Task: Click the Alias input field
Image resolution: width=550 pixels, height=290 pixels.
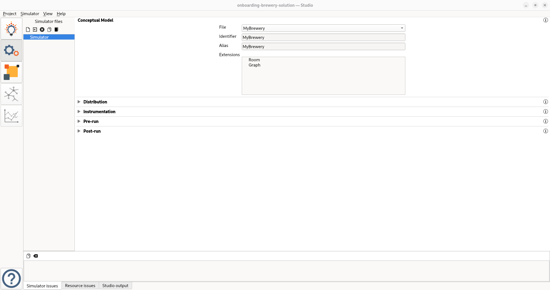Action: click(323, 46)
